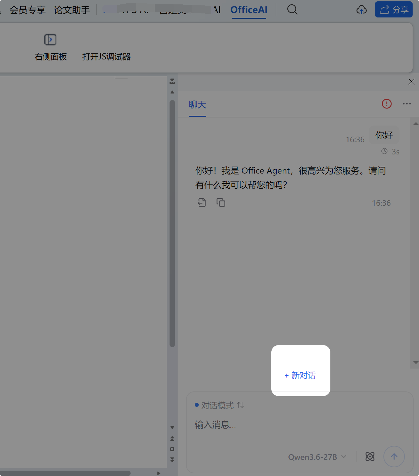Open the Qwen3.6-27B model dropdown
Screen dimensions: 419x476
tap(317, 457)
